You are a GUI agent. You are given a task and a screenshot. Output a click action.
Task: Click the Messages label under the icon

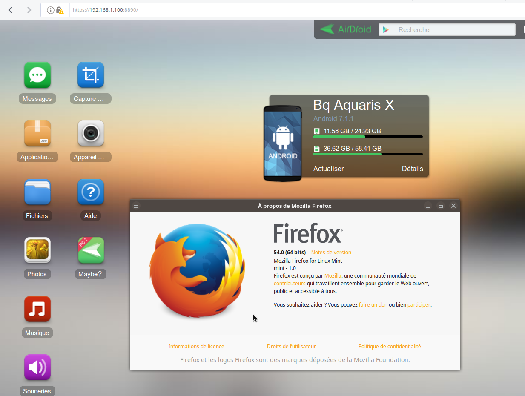point(37,99)
